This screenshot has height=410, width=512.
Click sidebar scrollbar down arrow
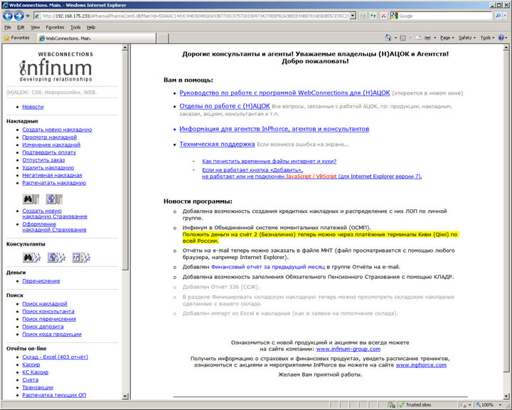point(125,396)
